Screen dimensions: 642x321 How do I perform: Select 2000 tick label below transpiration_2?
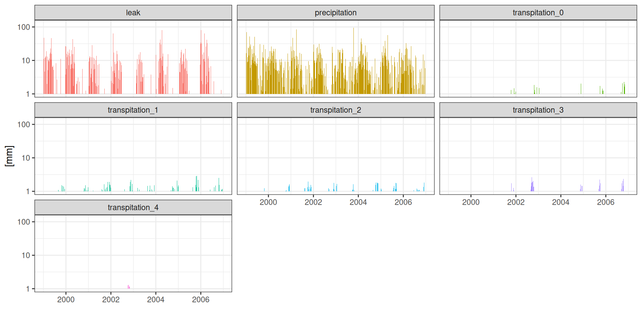click(x=268, y=202)
